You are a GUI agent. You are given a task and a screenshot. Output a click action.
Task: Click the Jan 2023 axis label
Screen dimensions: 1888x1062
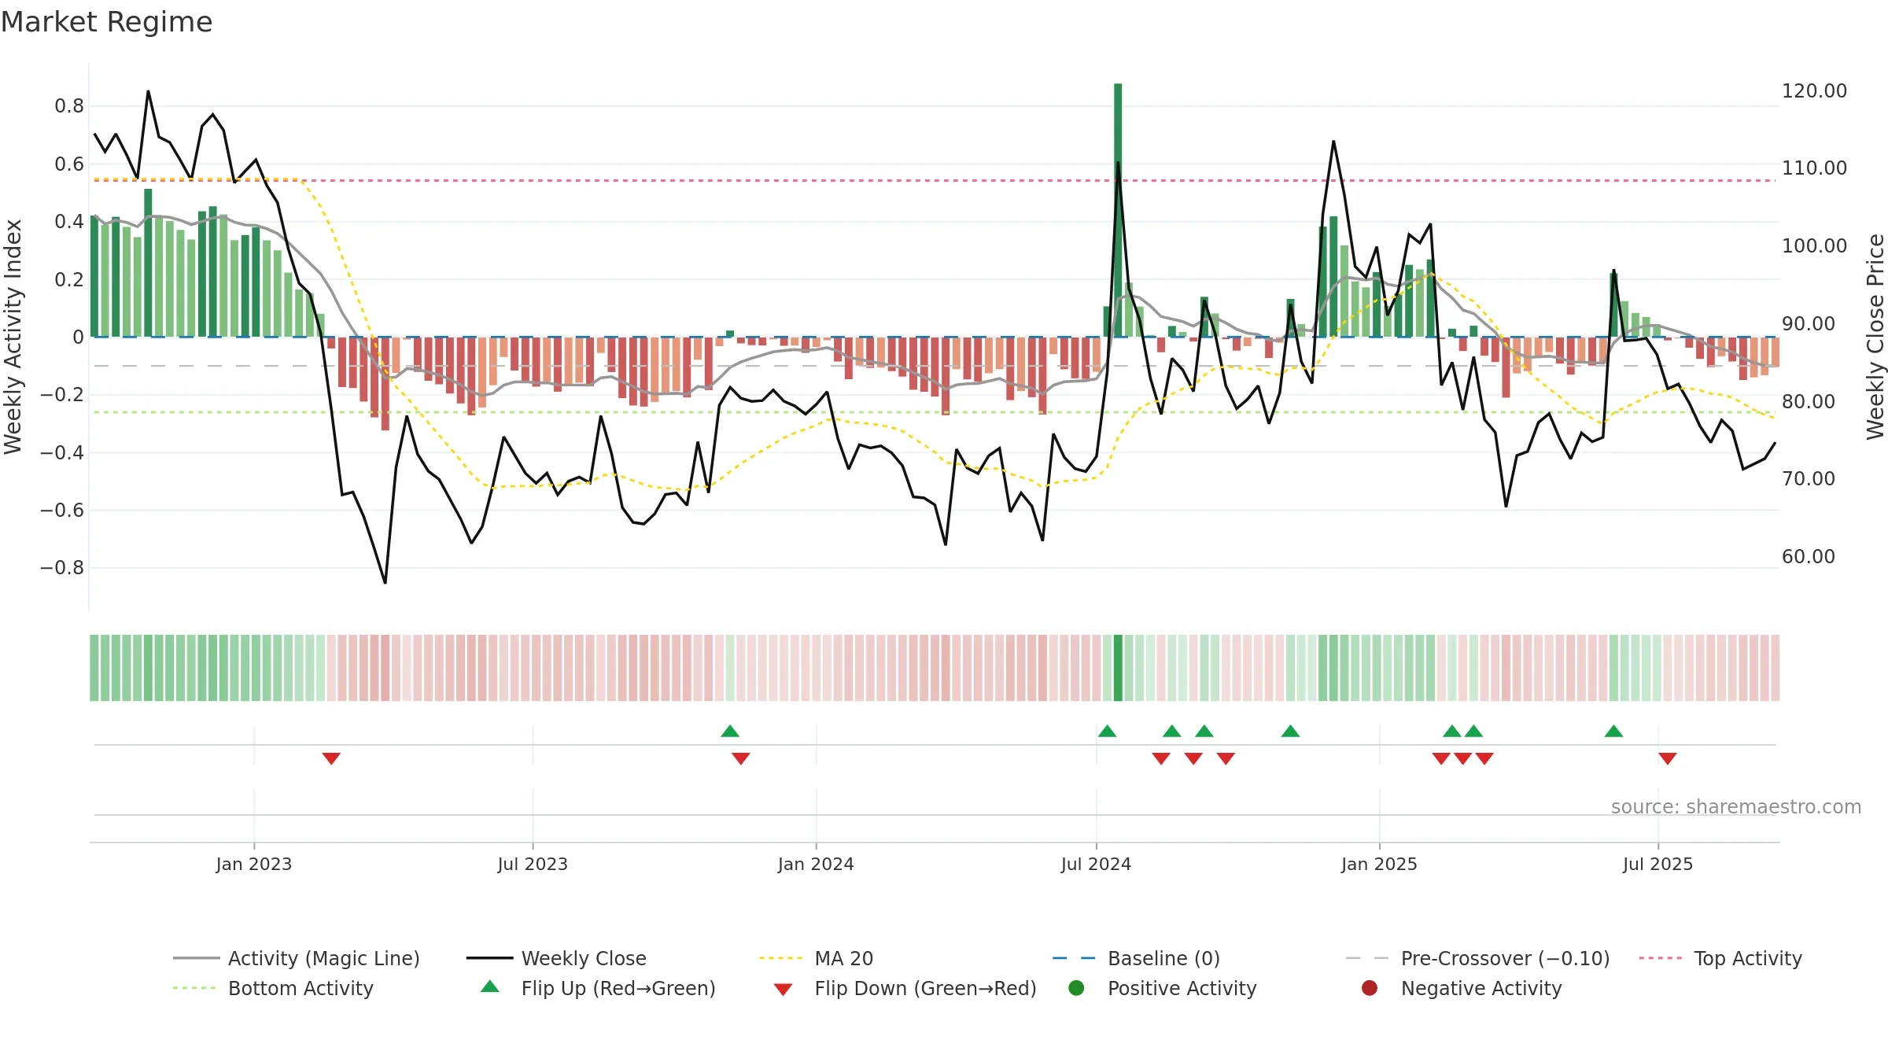pyautogui.click(x=254, y=864)
